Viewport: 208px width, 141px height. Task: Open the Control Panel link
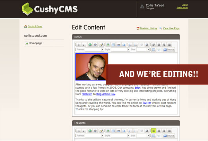pos(35,26)
